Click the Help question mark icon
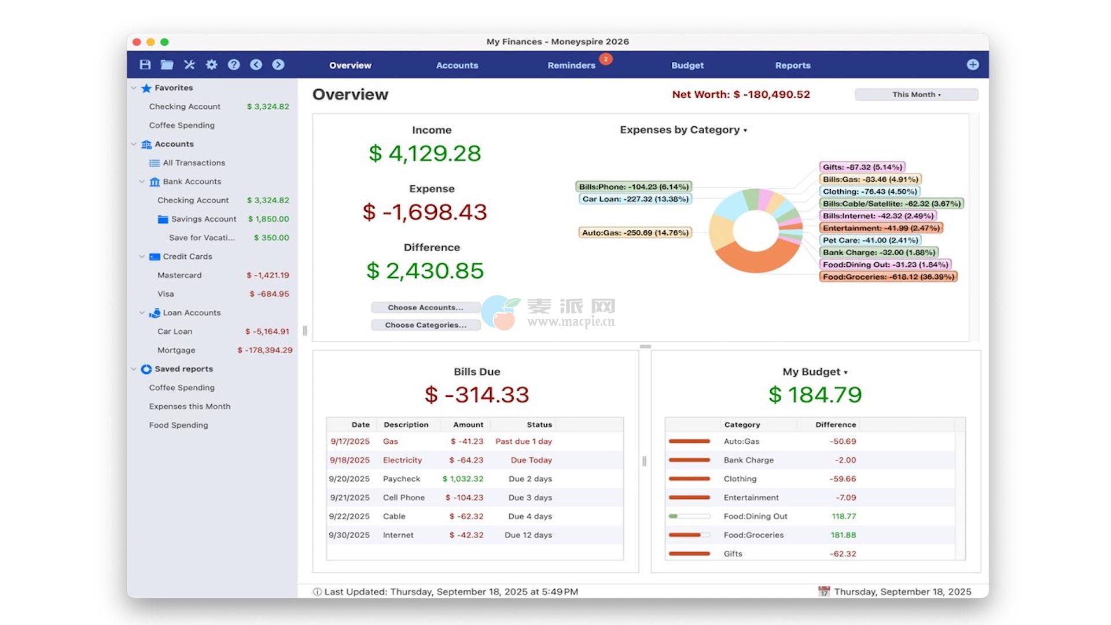 [234, 65]
